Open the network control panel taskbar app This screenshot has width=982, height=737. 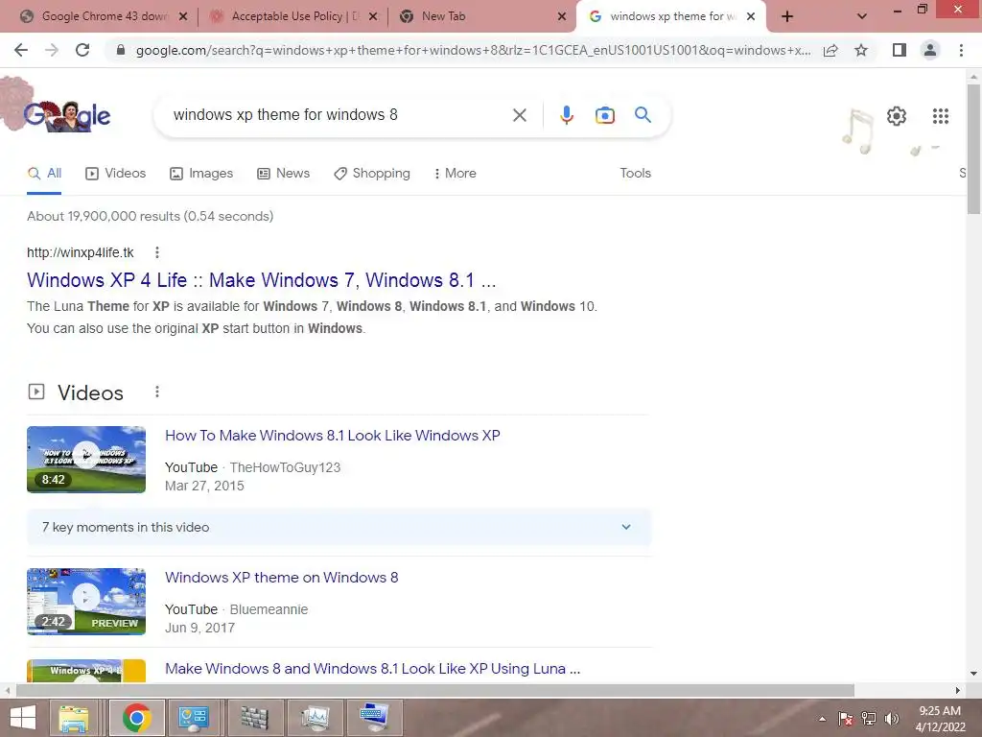click(194, 718)
